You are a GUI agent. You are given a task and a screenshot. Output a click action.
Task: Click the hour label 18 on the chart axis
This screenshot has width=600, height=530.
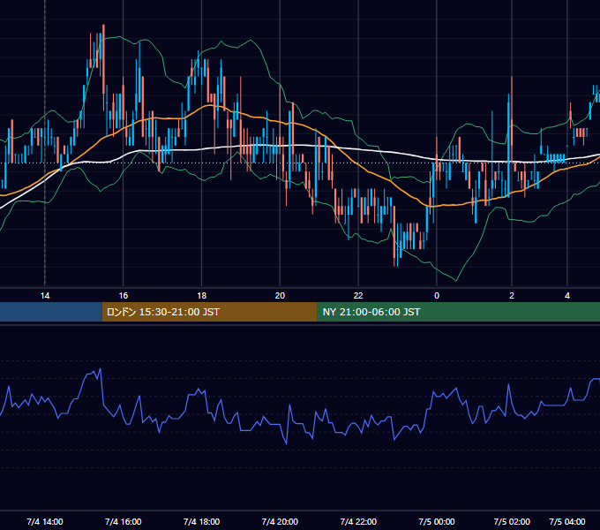point(202,296)
